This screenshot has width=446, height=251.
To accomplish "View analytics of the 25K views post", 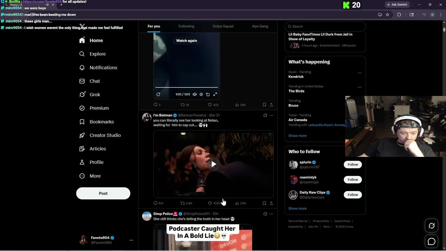I will pyautogui.click(x=240, y=105).
